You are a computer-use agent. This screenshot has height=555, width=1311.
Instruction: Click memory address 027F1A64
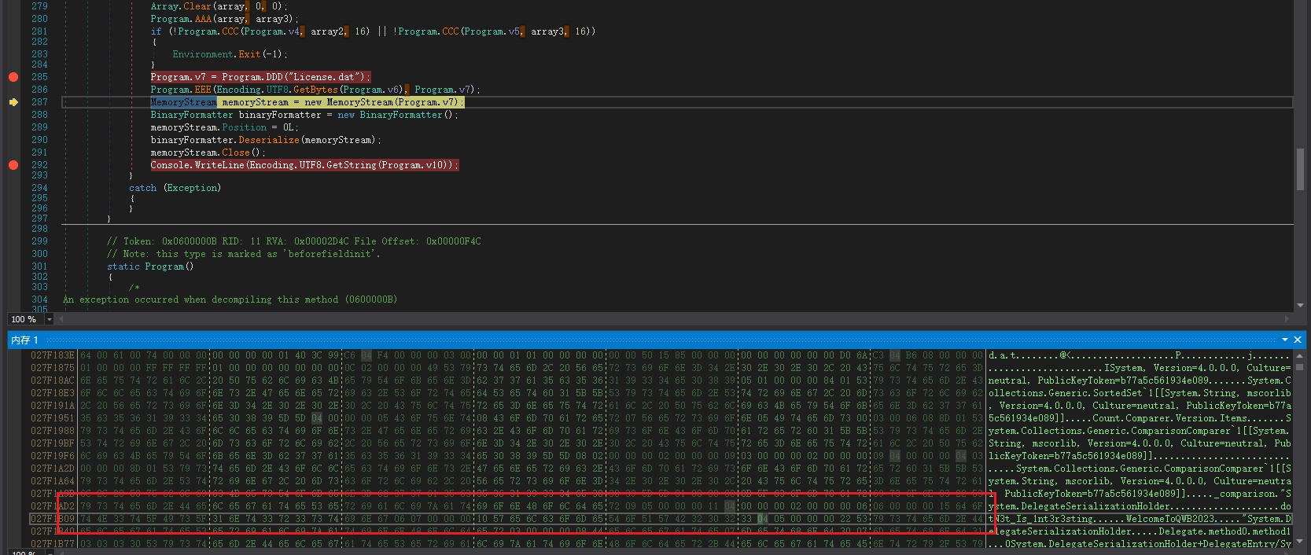[53, 481]
